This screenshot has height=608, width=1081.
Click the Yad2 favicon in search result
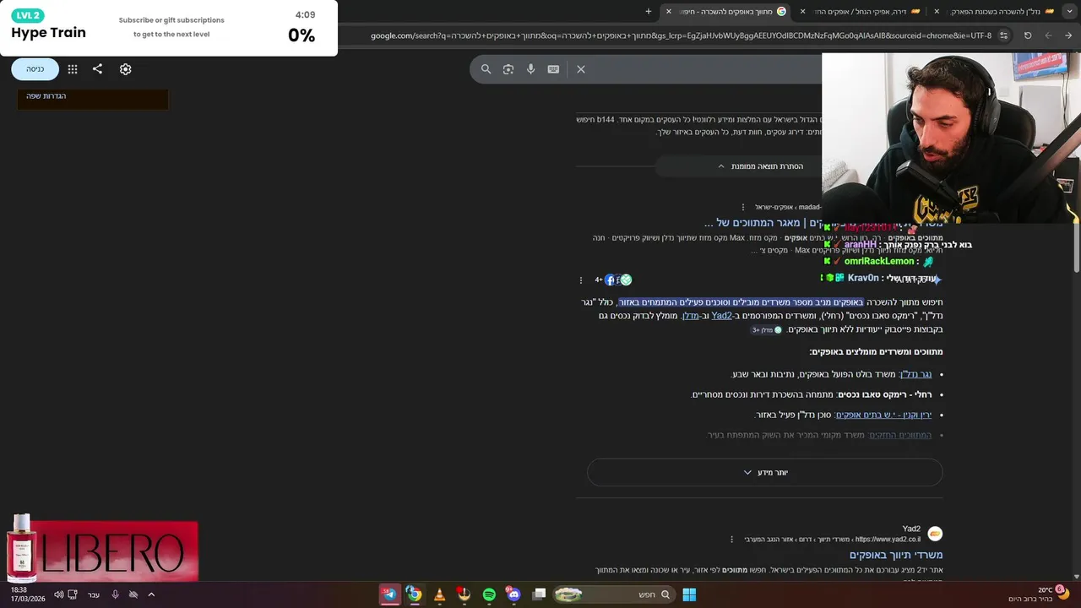pyautogui.click(x=935, y=534)
